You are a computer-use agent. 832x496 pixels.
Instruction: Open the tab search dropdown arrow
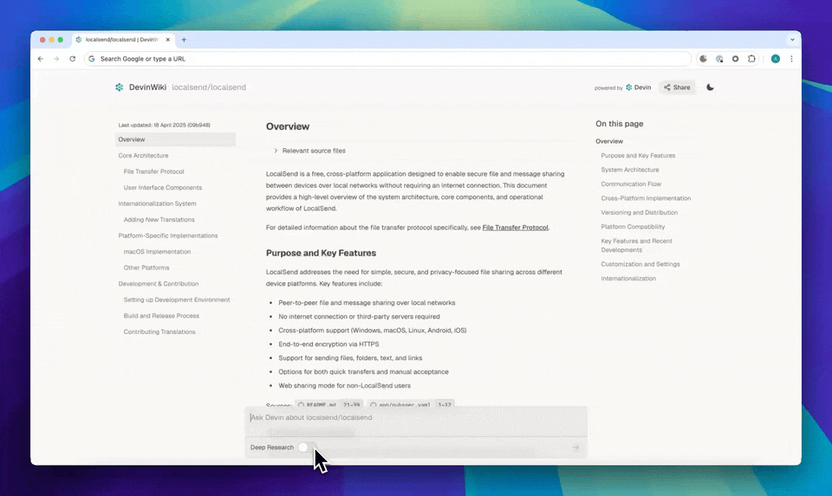pos(792,40)
